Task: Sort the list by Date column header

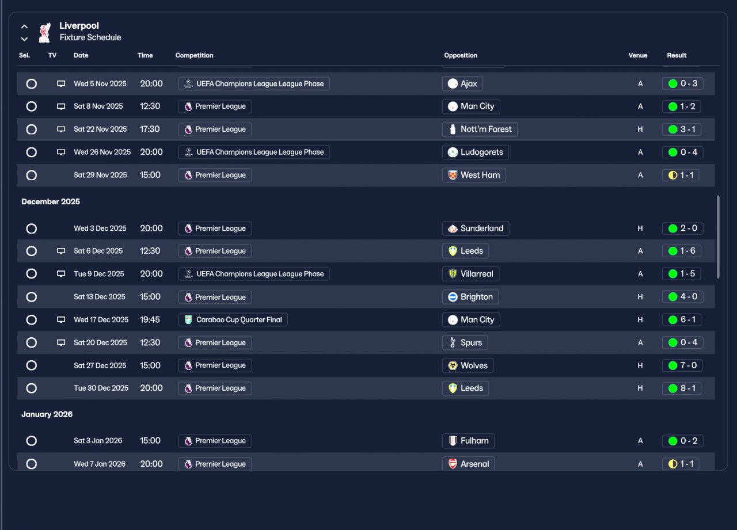Action: (x=81, y=55)
